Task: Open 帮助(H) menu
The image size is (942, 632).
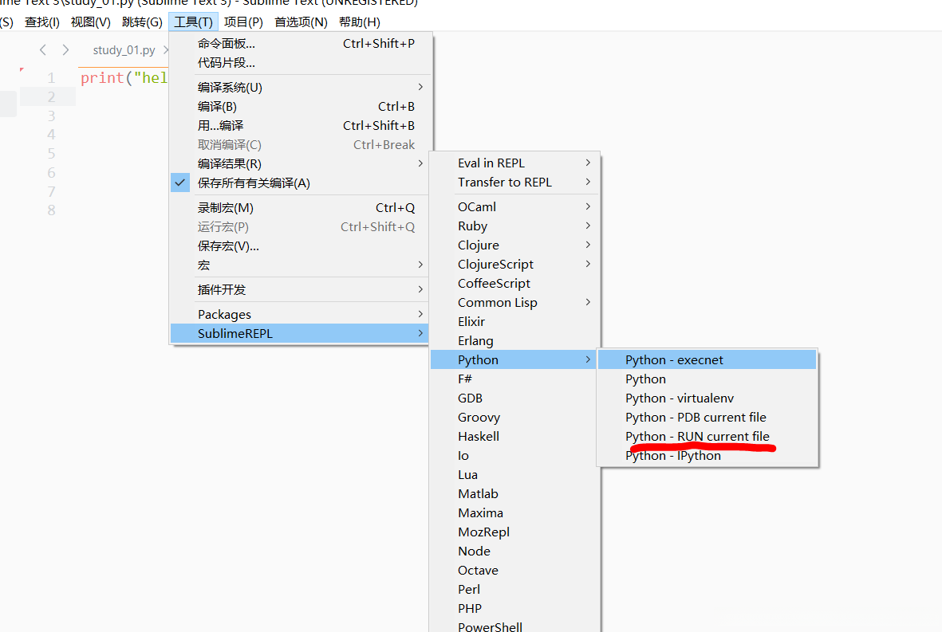Action: pos(359,22)
